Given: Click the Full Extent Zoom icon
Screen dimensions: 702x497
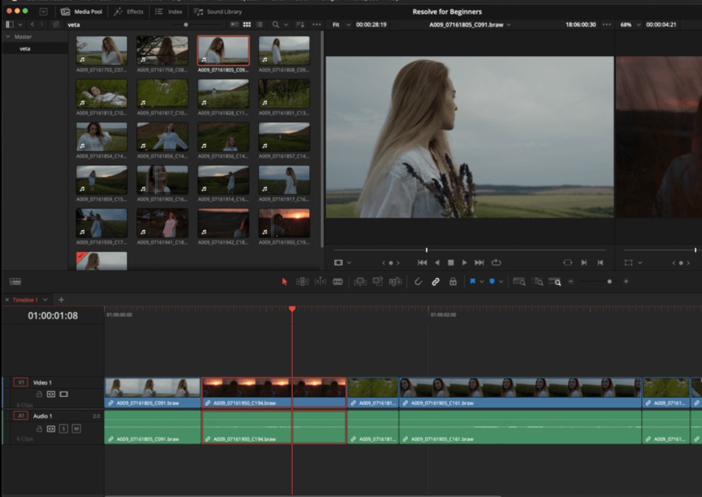Looking at the screenshot, I should [519, 282].
